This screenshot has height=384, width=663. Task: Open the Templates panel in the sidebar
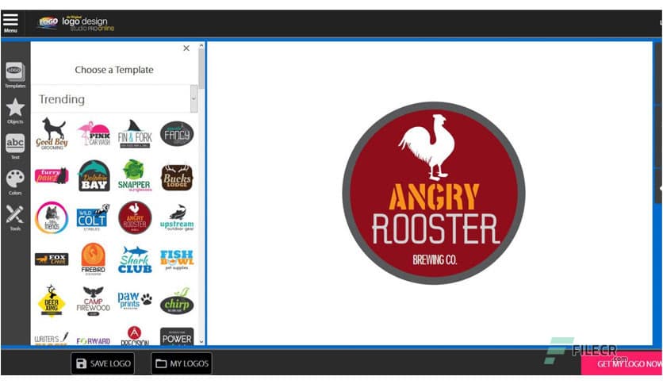click(x=15, y=75)
